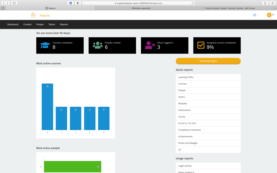Click the Litmos mascot logo icon
The height and width of the screenshot is (173, 277).
[x=33, y=15]
